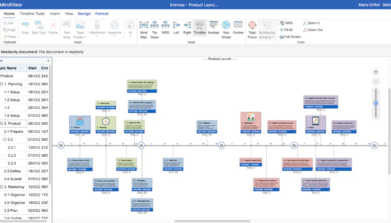The image size is (391, 223).
Task: Click the canvas zoom minus button
Action: pos(376,81)
